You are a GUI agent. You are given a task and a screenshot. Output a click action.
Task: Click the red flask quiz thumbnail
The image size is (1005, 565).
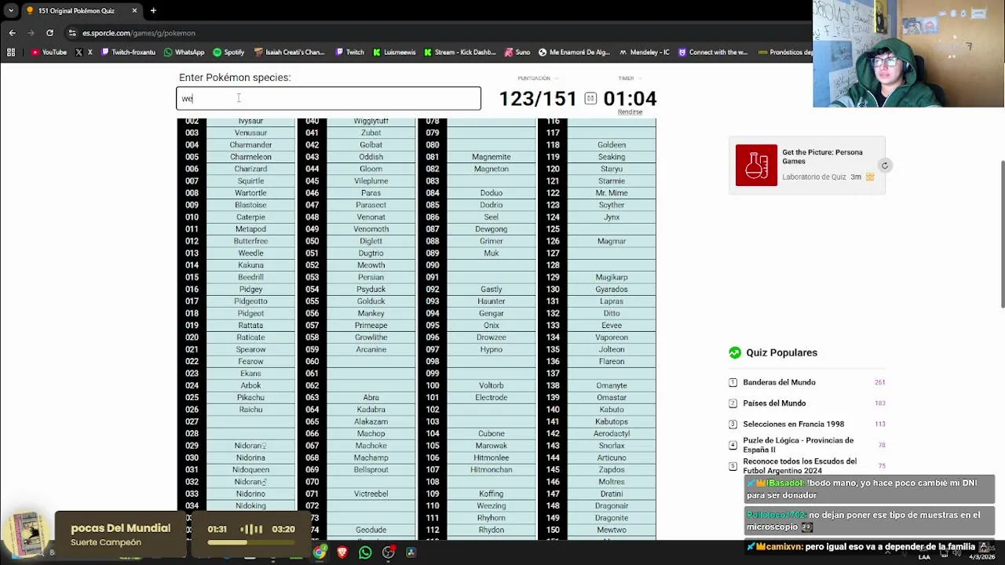756,165
